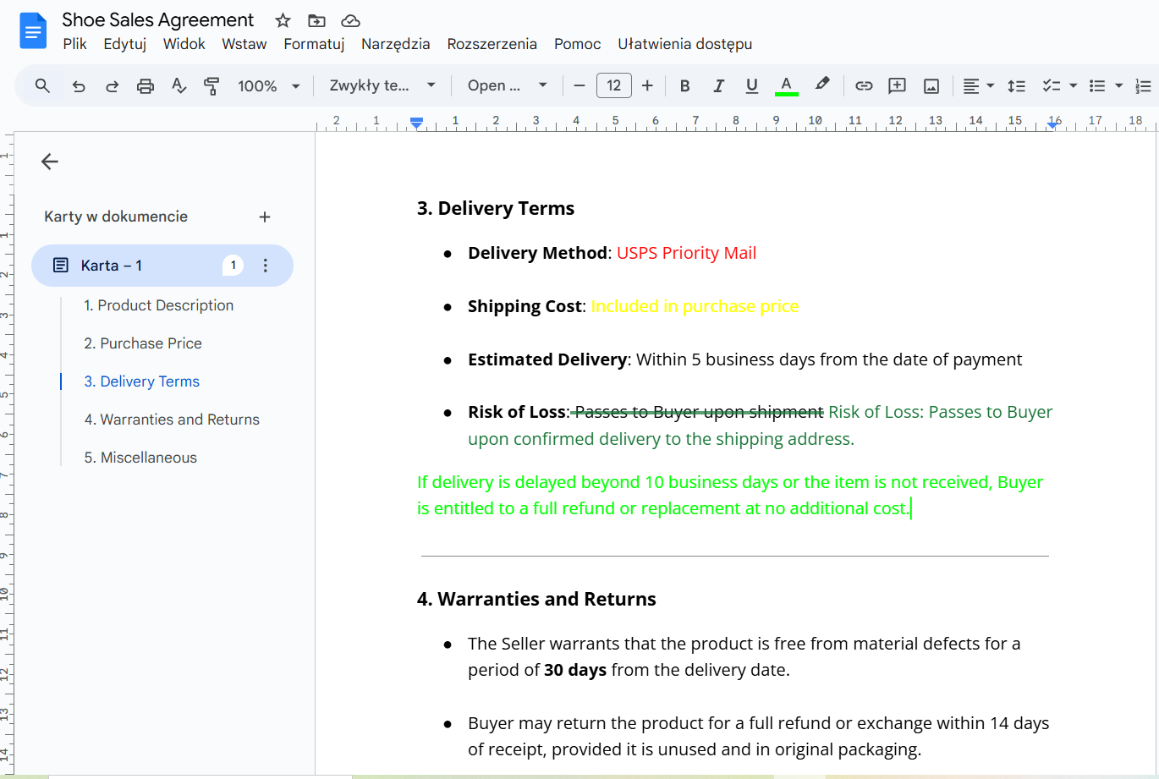This screenshot has height=779, width=1159.
Task: Click the undo arrow icon
Action: coord(79,85)
